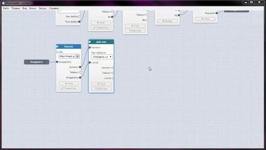The width and height of the screenshot is (266, 150).
Task: Click Поле button in third top block
Action: coord(135,26)
